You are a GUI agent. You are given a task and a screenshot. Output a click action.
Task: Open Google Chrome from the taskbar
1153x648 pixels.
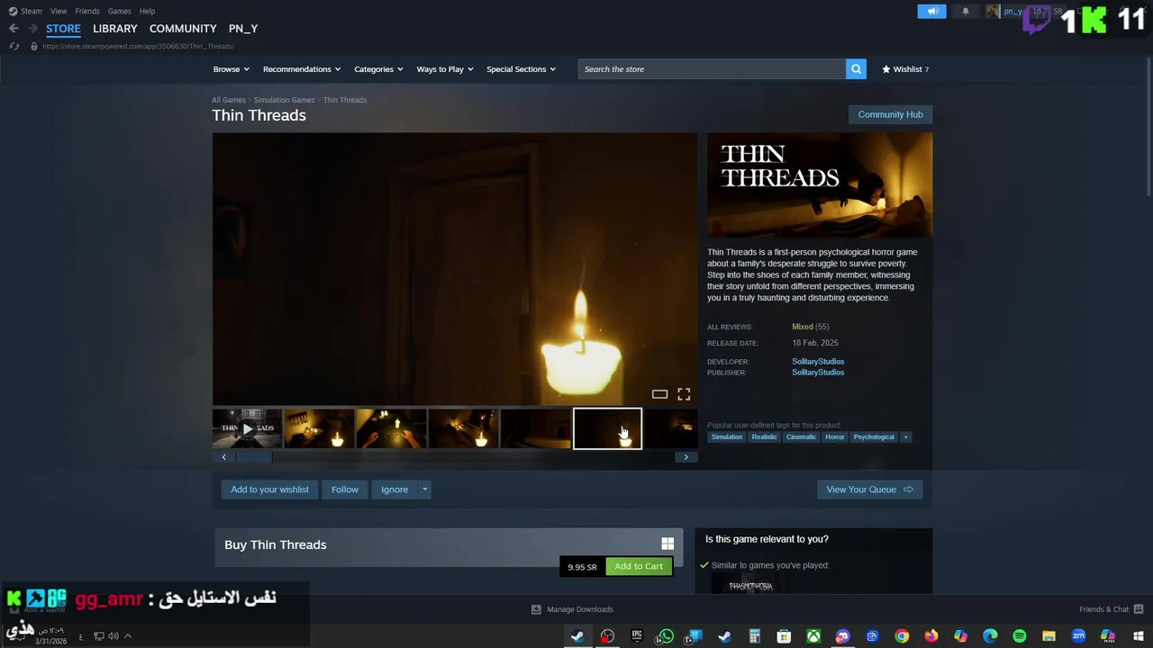(902, 636)
